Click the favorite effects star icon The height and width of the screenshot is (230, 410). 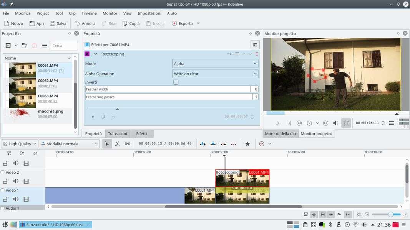pos(247,144)
